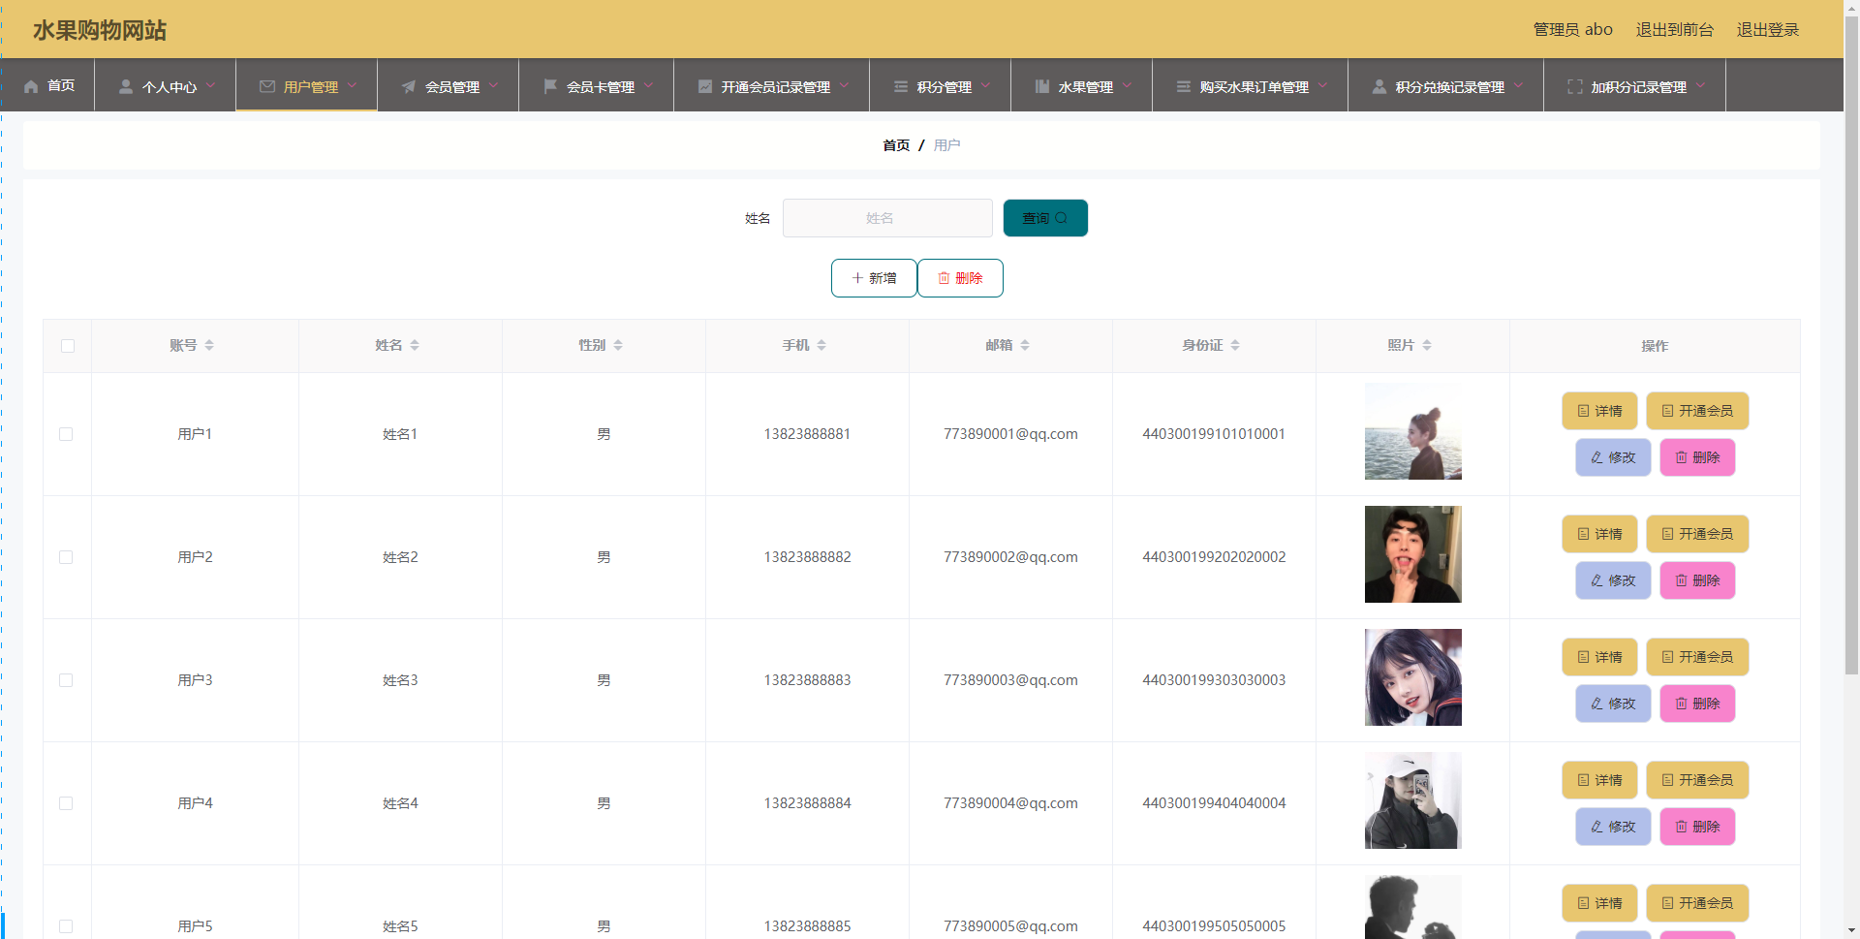Expand the 会员管理 dropdown chevron
This screenshot has width=1860, height=939.
[x=493, y=85]
